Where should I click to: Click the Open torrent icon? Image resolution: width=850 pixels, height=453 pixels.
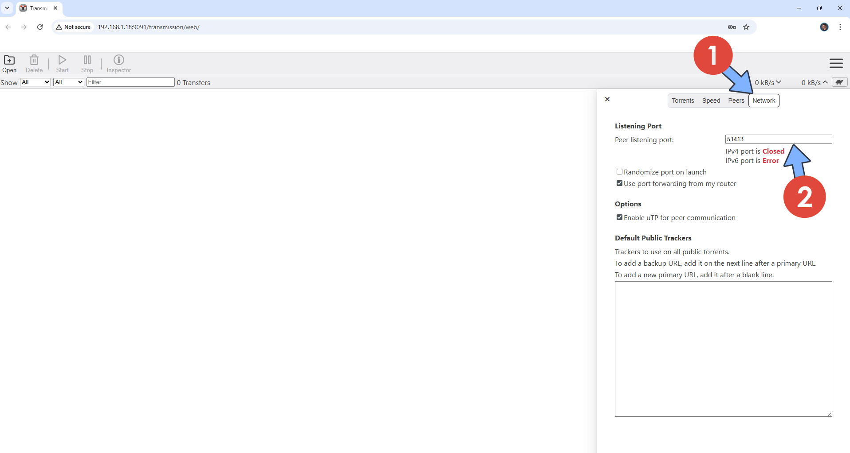[9, 60]
